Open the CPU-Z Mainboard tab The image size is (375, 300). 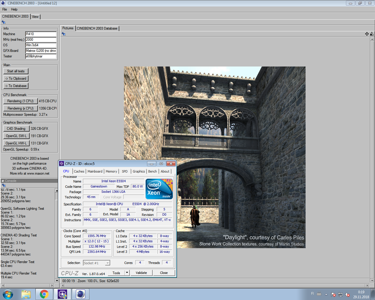[x=95, y=171]
